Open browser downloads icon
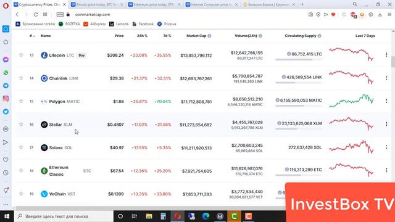This screenshot has height=222, width=395. (380, 15)
